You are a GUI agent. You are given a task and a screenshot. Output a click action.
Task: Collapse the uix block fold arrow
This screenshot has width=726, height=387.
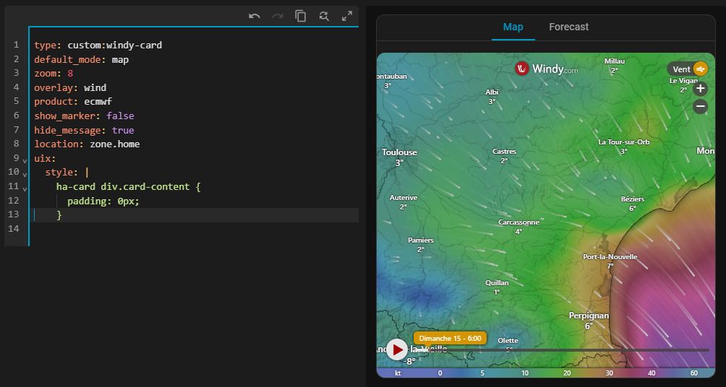click(x=25, y=160)
